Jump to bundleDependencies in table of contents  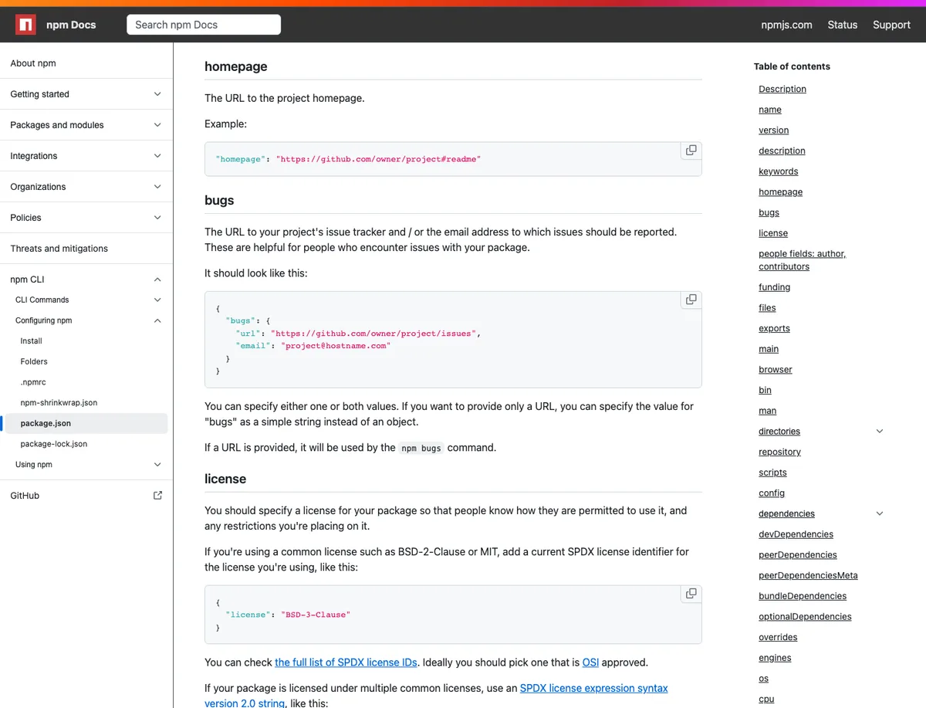(x=803, y=596)
